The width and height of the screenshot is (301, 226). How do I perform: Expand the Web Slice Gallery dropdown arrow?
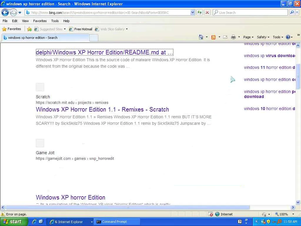[x=127, y=29]
